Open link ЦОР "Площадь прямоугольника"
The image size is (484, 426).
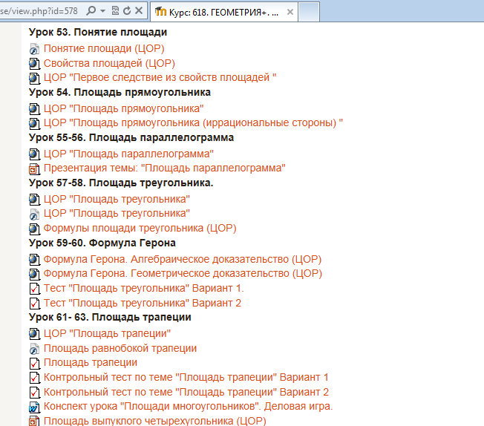point(123,108)
